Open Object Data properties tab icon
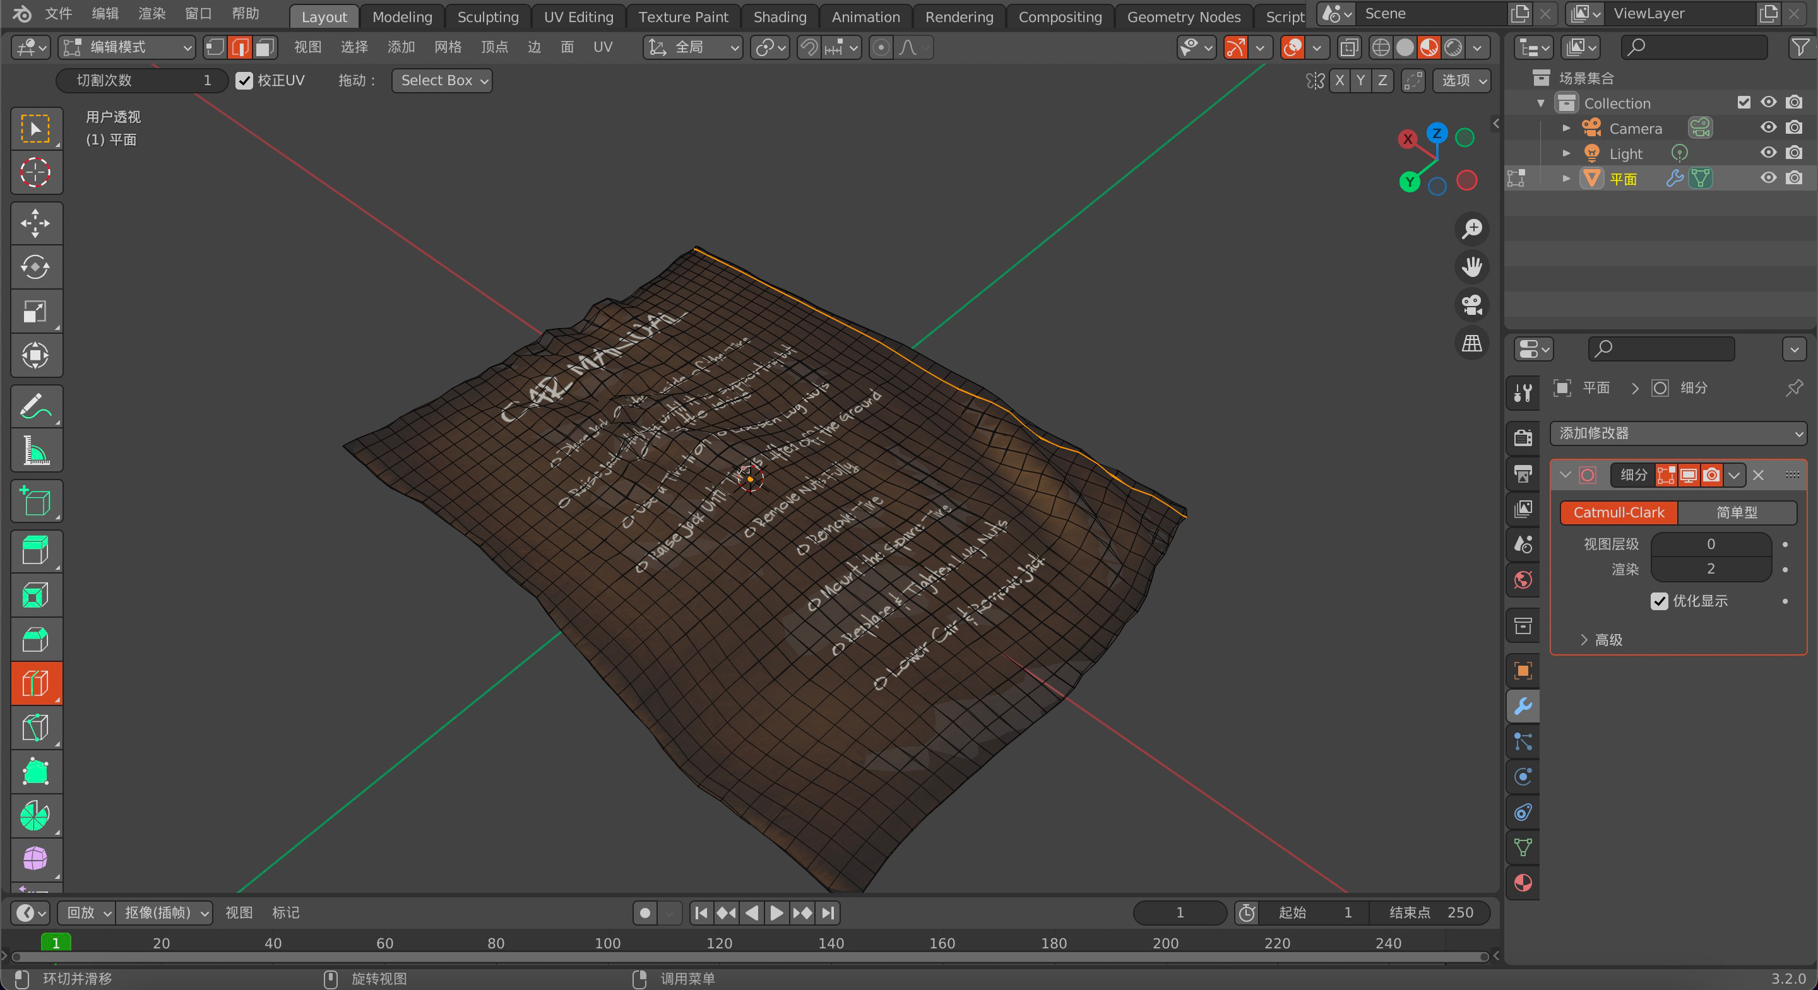The image size is (1818, 990). click(1523, 847)
